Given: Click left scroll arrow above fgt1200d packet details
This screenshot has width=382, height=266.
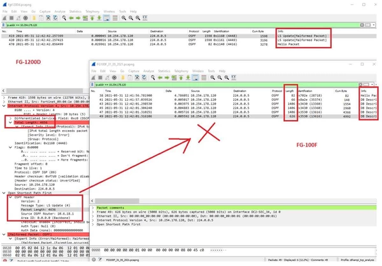Looking at the screenshot, I should (3, 91).
